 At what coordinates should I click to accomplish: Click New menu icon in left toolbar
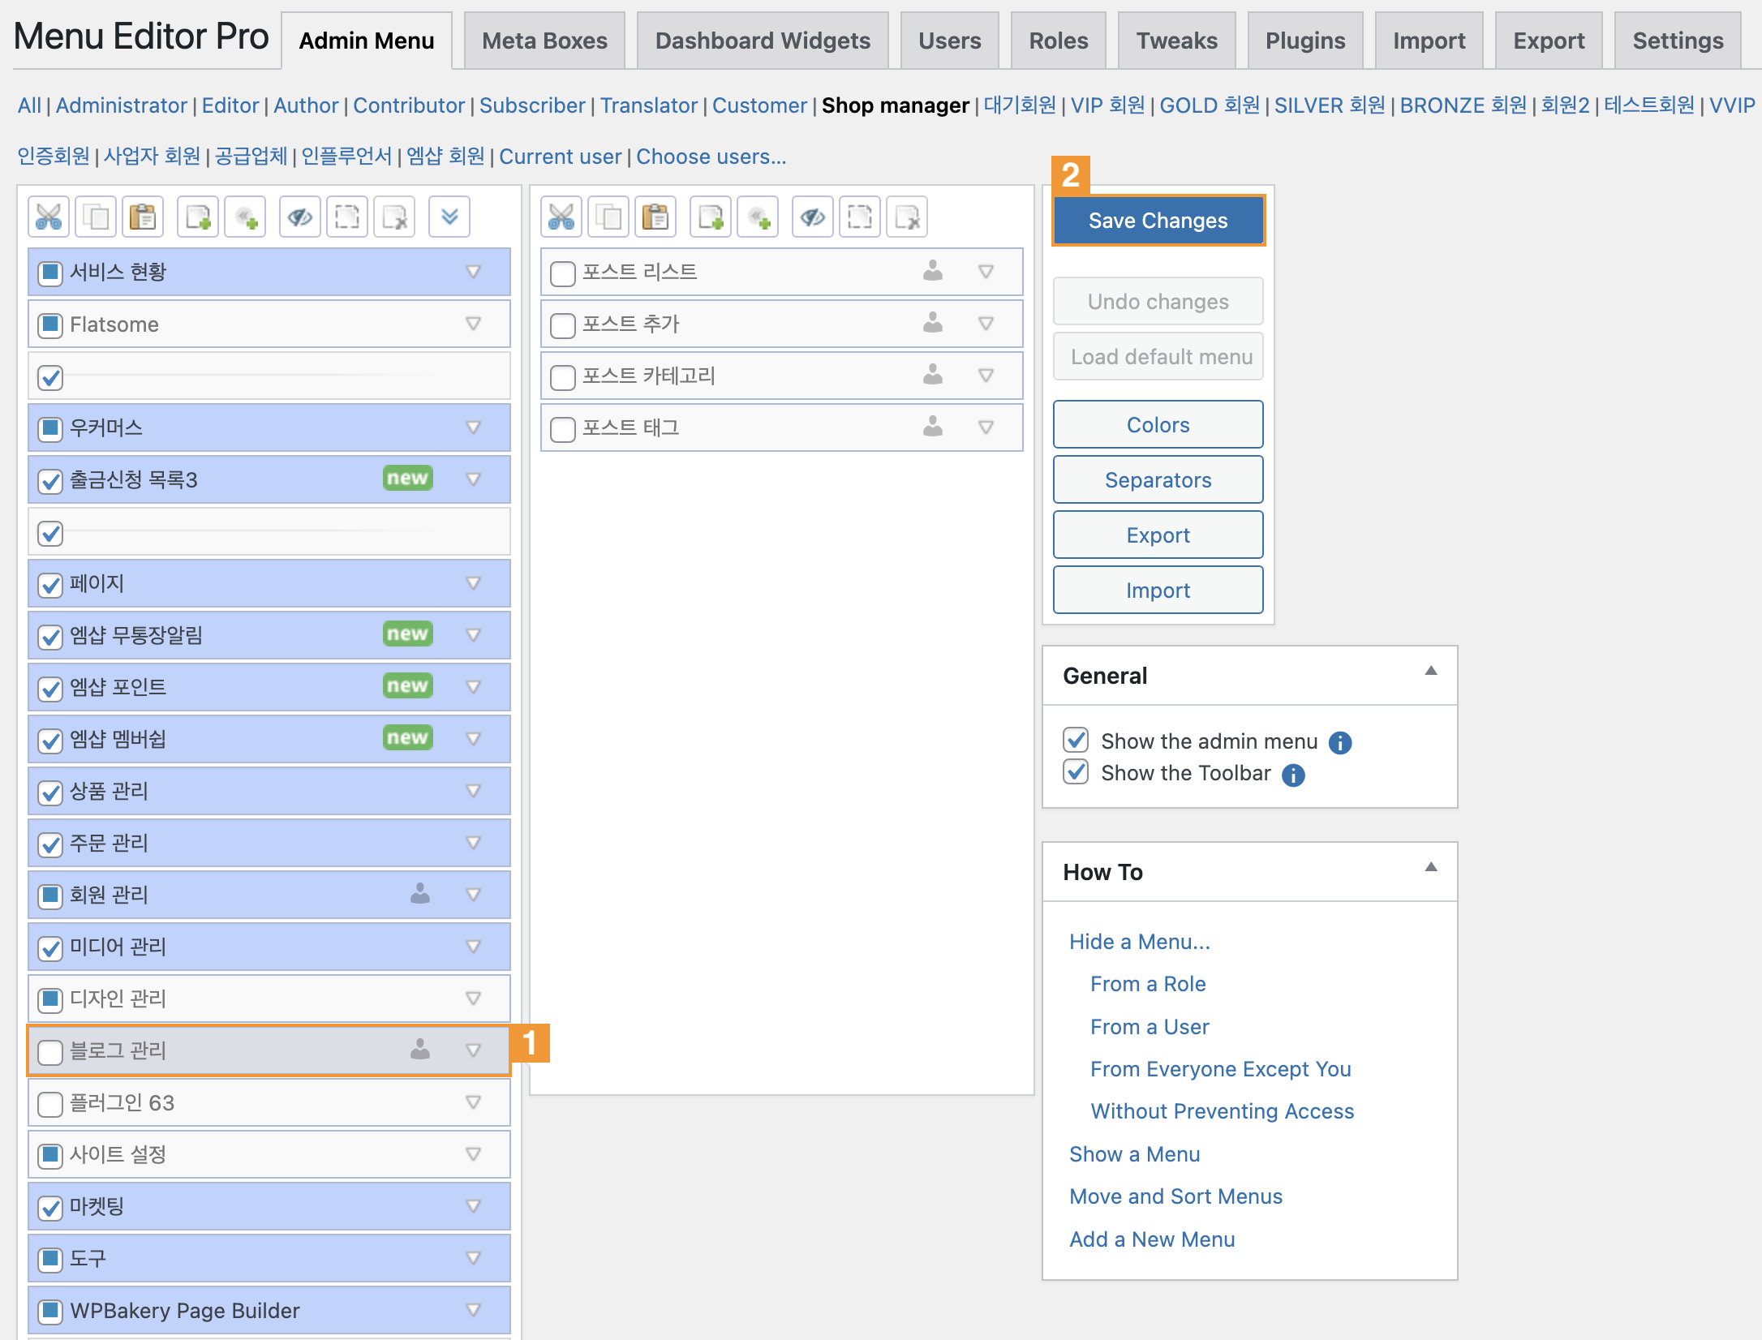(198, 217)
